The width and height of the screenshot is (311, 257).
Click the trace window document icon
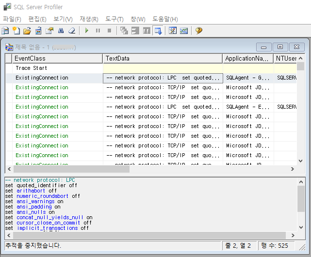tap(9, 47)
